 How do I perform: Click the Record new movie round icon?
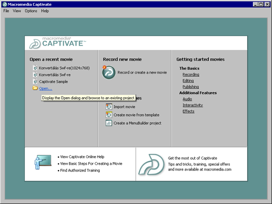pyautogui.click(x=109, y=72)
